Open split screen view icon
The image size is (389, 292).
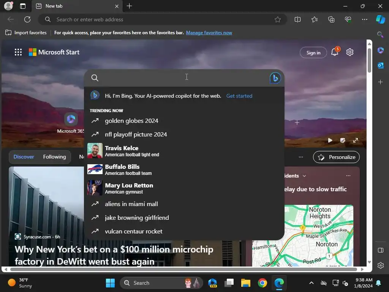(297, 19)
